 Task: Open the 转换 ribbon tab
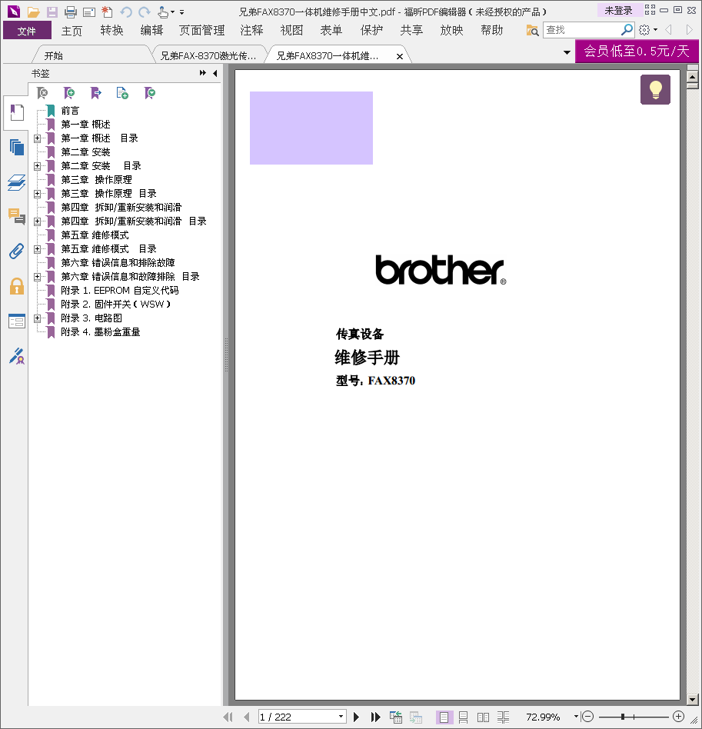[x=111, y=31]
